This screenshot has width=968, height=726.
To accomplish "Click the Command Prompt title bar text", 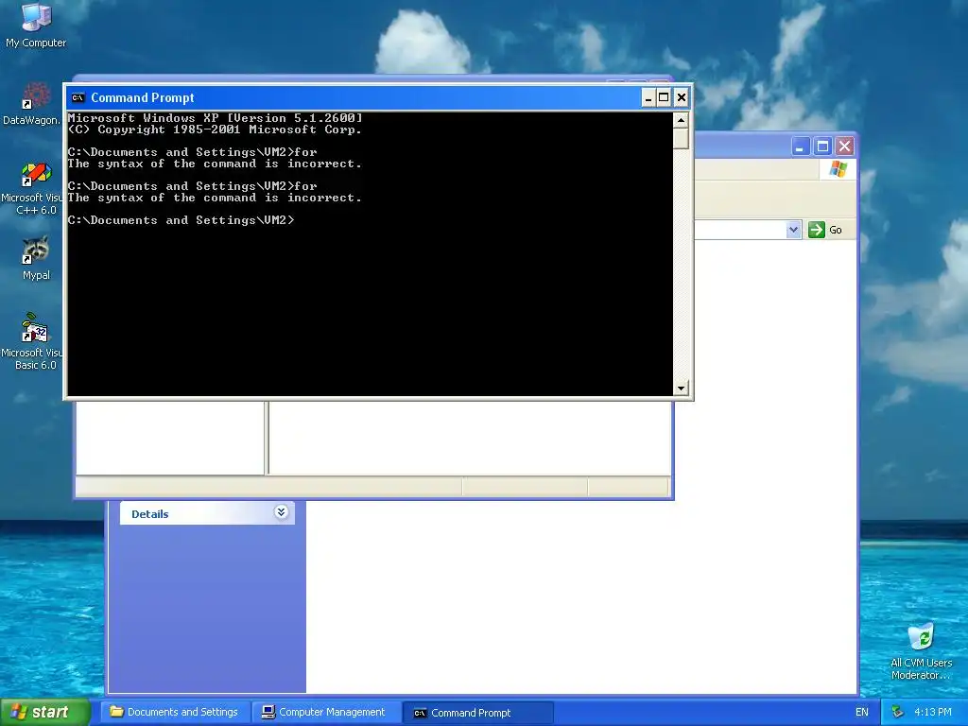I will 143,97.
